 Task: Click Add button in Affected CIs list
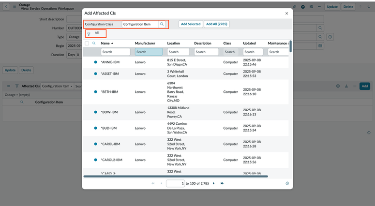pyautogui.click(x=365, y=86)
